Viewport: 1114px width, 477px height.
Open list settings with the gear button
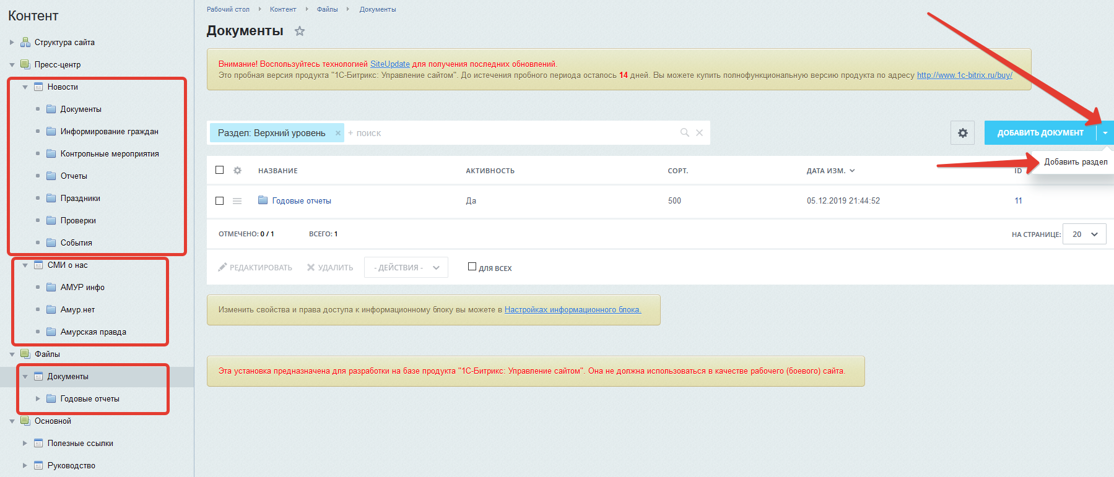click(x=962, y=133)
